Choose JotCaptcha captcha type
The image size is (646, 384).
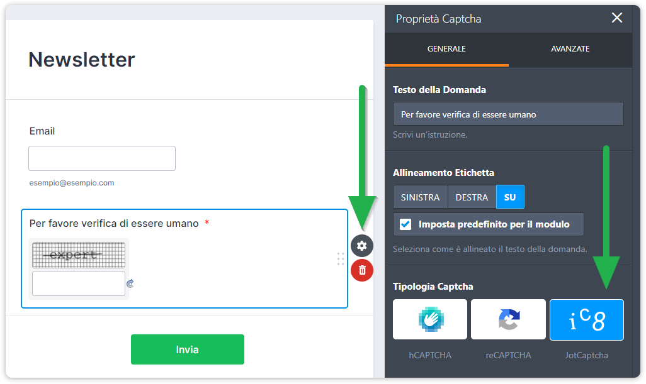pyautogui.click(x=586, y=320)
